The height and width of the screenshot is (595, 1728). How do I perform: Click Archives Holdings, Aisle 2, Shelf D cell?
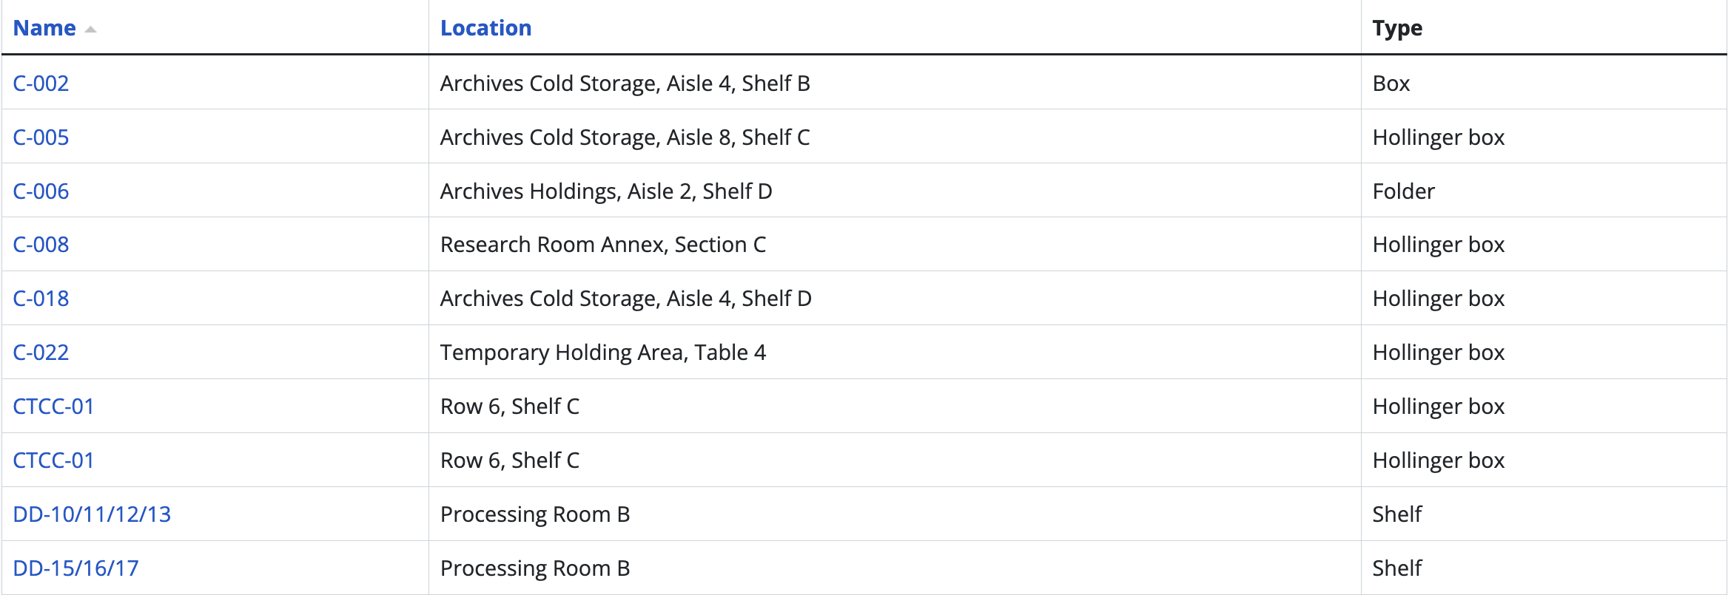[x=605, y=191]
